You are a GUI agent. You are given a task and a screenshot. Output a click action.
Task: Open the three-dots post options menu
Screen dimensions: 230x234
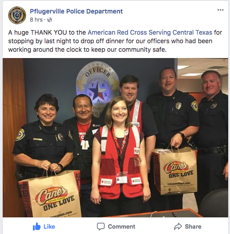tap(221, 10)
